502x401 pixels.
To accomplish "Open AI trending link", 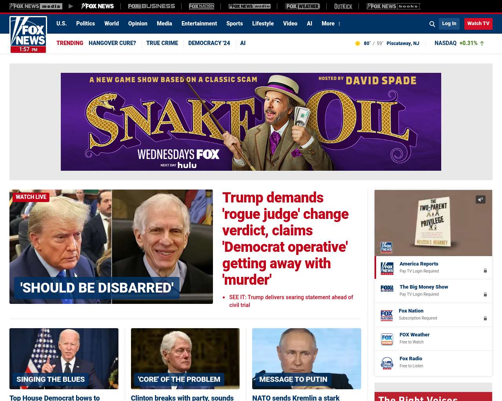I will 243,43.
